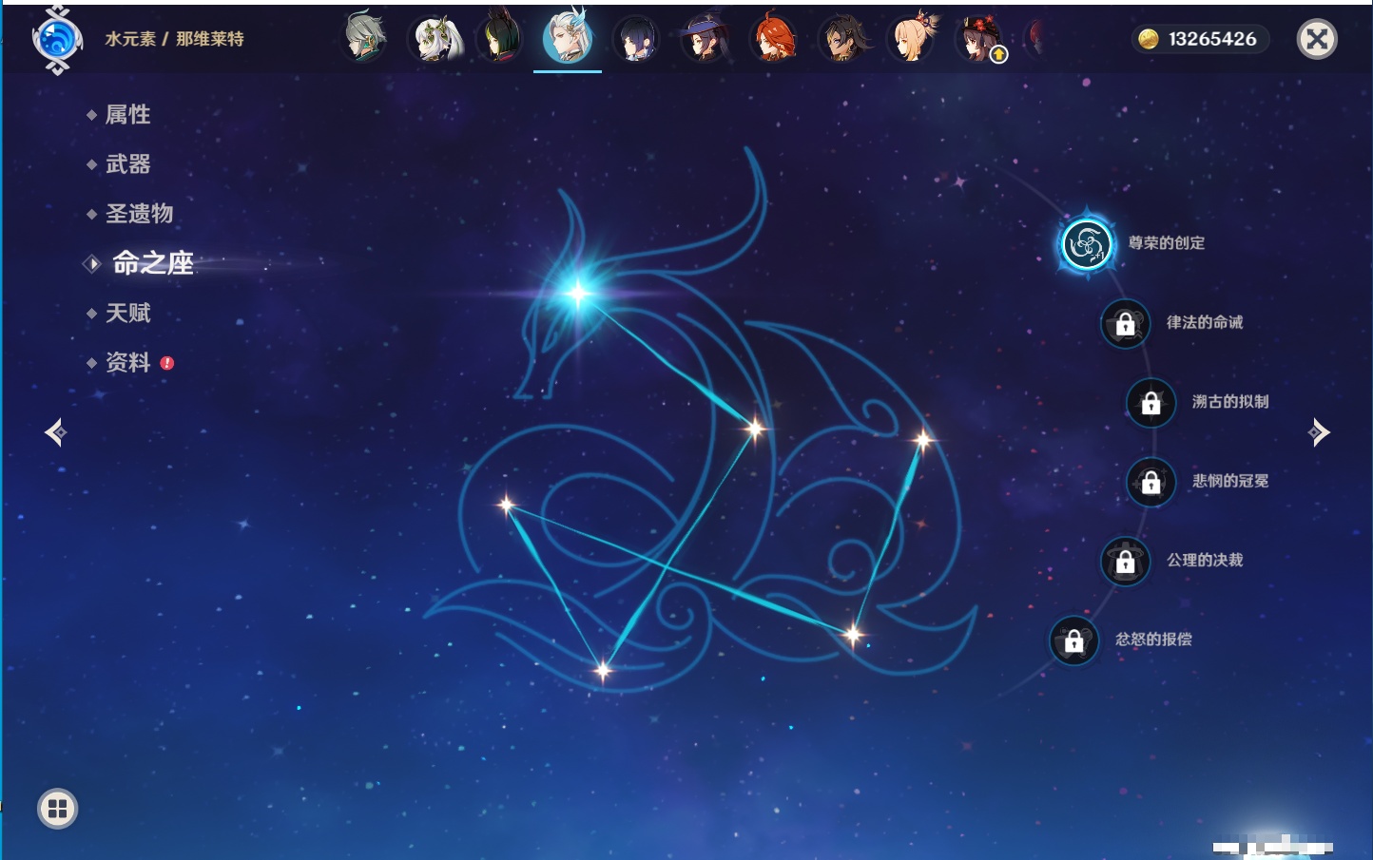Image resolution: width=1373 pixels, height=860 pixels.
Task: Click the Mora coin icon
Action: (1149, 39)
